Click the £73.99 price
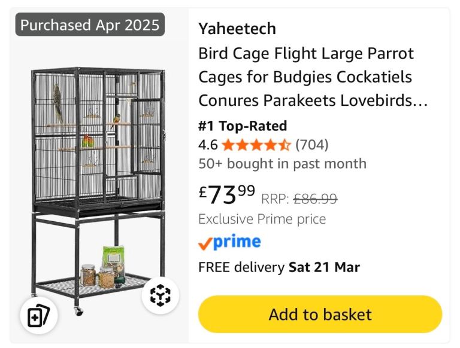This screenshot has height=348, width=460. pyautogui.click(x=227, y=193)
